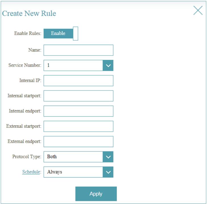Click the Enable Rules label text
Image resolution: width=207 pixels, height=204 pixels.
[x=28, y=34]
